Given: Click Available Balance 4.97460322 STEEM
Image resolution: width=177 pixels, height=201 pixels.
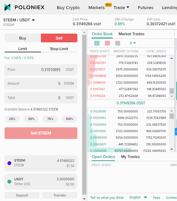Looking at the screenshot, I should tap(31, 109).
